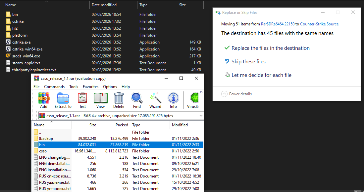Click the WinRAR title bar books icon
Viewport: 364px width, 192px height.
(x=36, y=78)
